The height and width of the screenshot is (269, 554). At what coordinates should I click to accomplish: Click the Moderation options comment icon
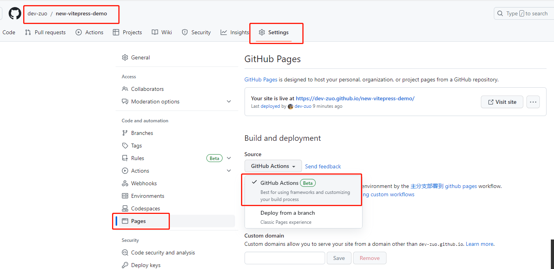[125, 101]
